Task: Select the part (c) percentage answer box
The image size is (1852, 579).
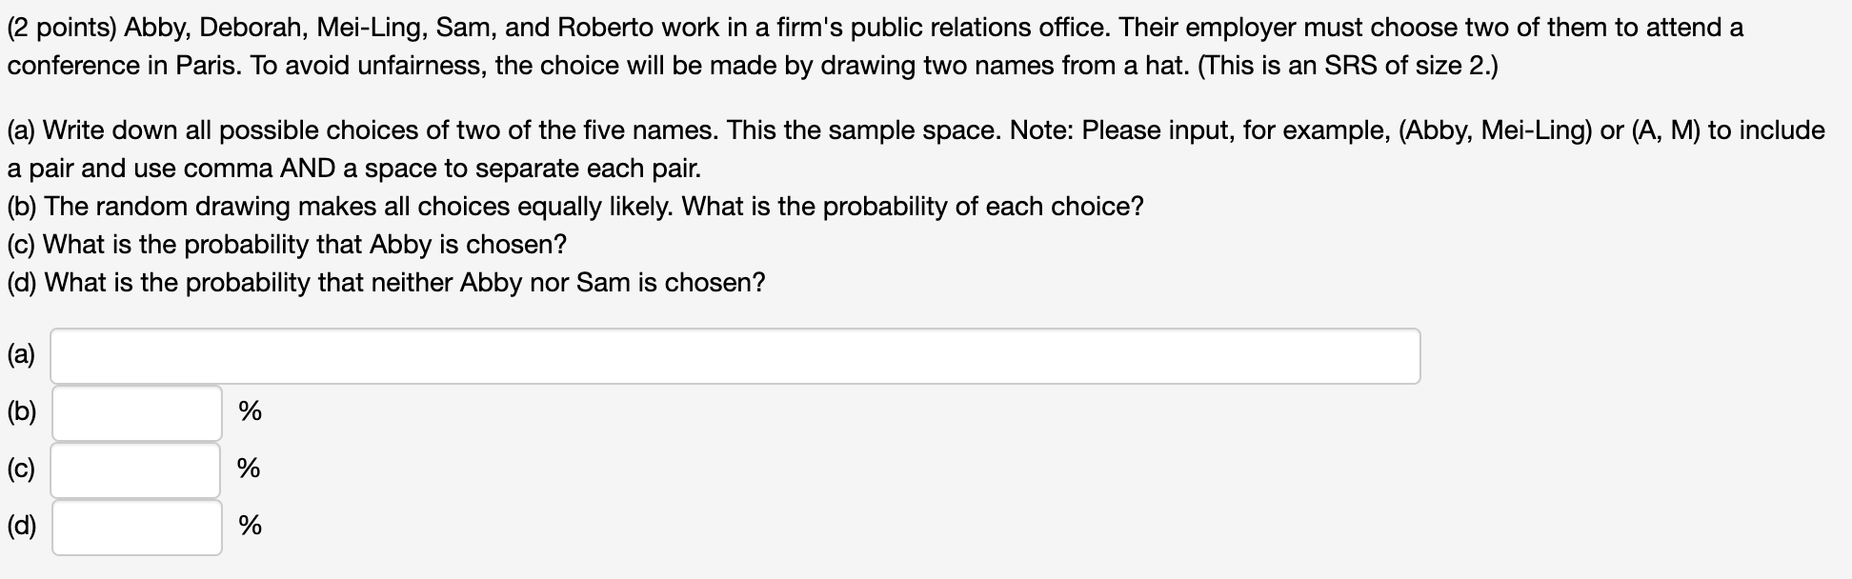Action: [136, 469]
